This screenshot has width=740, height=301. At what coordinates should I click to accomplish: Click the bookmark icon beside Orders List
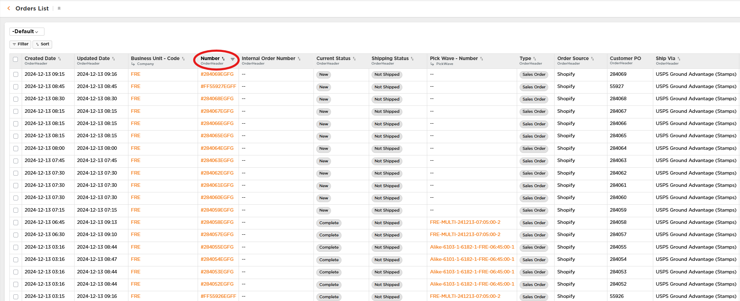pyautogui.click(x=59, y=8)
